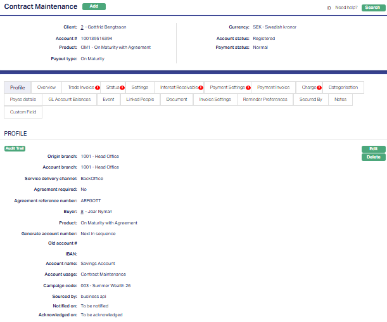Delete the profile with Delete button
Image resolution: width=387 pixels, height=322 pixels.
tap(373, 157)
